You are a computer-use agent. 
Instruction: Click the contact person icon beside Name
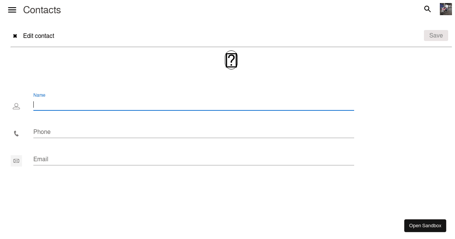pos(16,106)
